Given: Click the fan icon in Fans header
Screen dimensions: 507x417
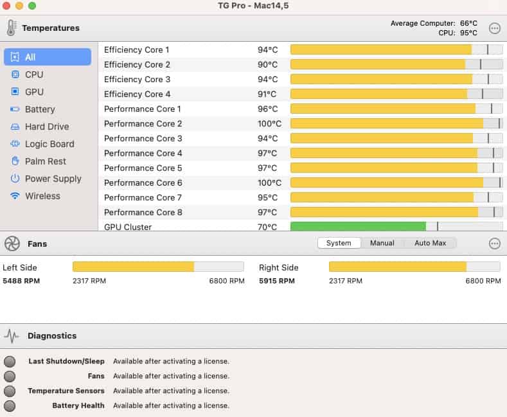Looking at the screenshot, I should click(x=12, y=244).
